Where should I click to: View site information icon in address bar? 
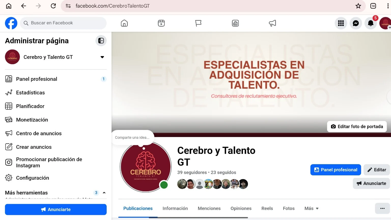point(68,6)
